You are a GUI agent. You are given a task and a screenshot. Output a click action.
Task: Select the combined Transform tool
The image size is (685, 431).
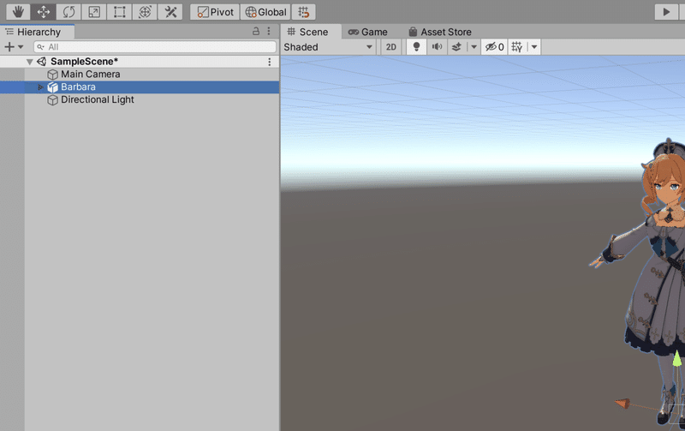145,12
